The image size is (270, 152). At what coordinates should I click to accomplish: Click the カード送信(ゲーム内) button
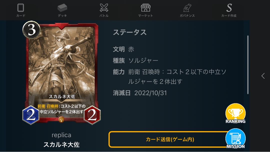tap(169, 139)
